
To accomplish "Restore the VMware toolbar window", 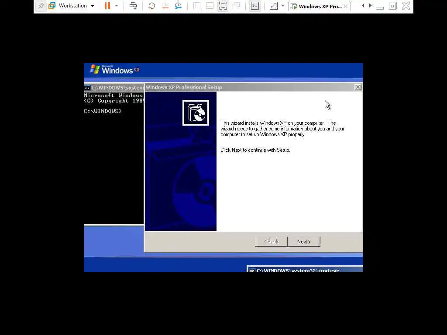I will 392,6.
